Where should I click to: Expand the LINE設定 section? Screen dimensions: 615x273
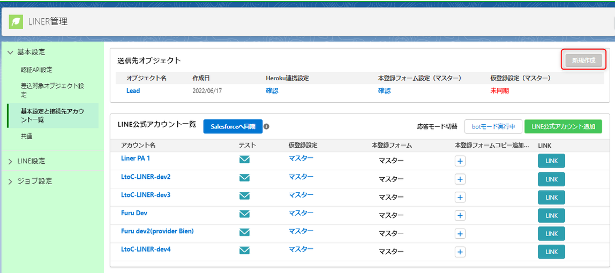tap(10, 161)
